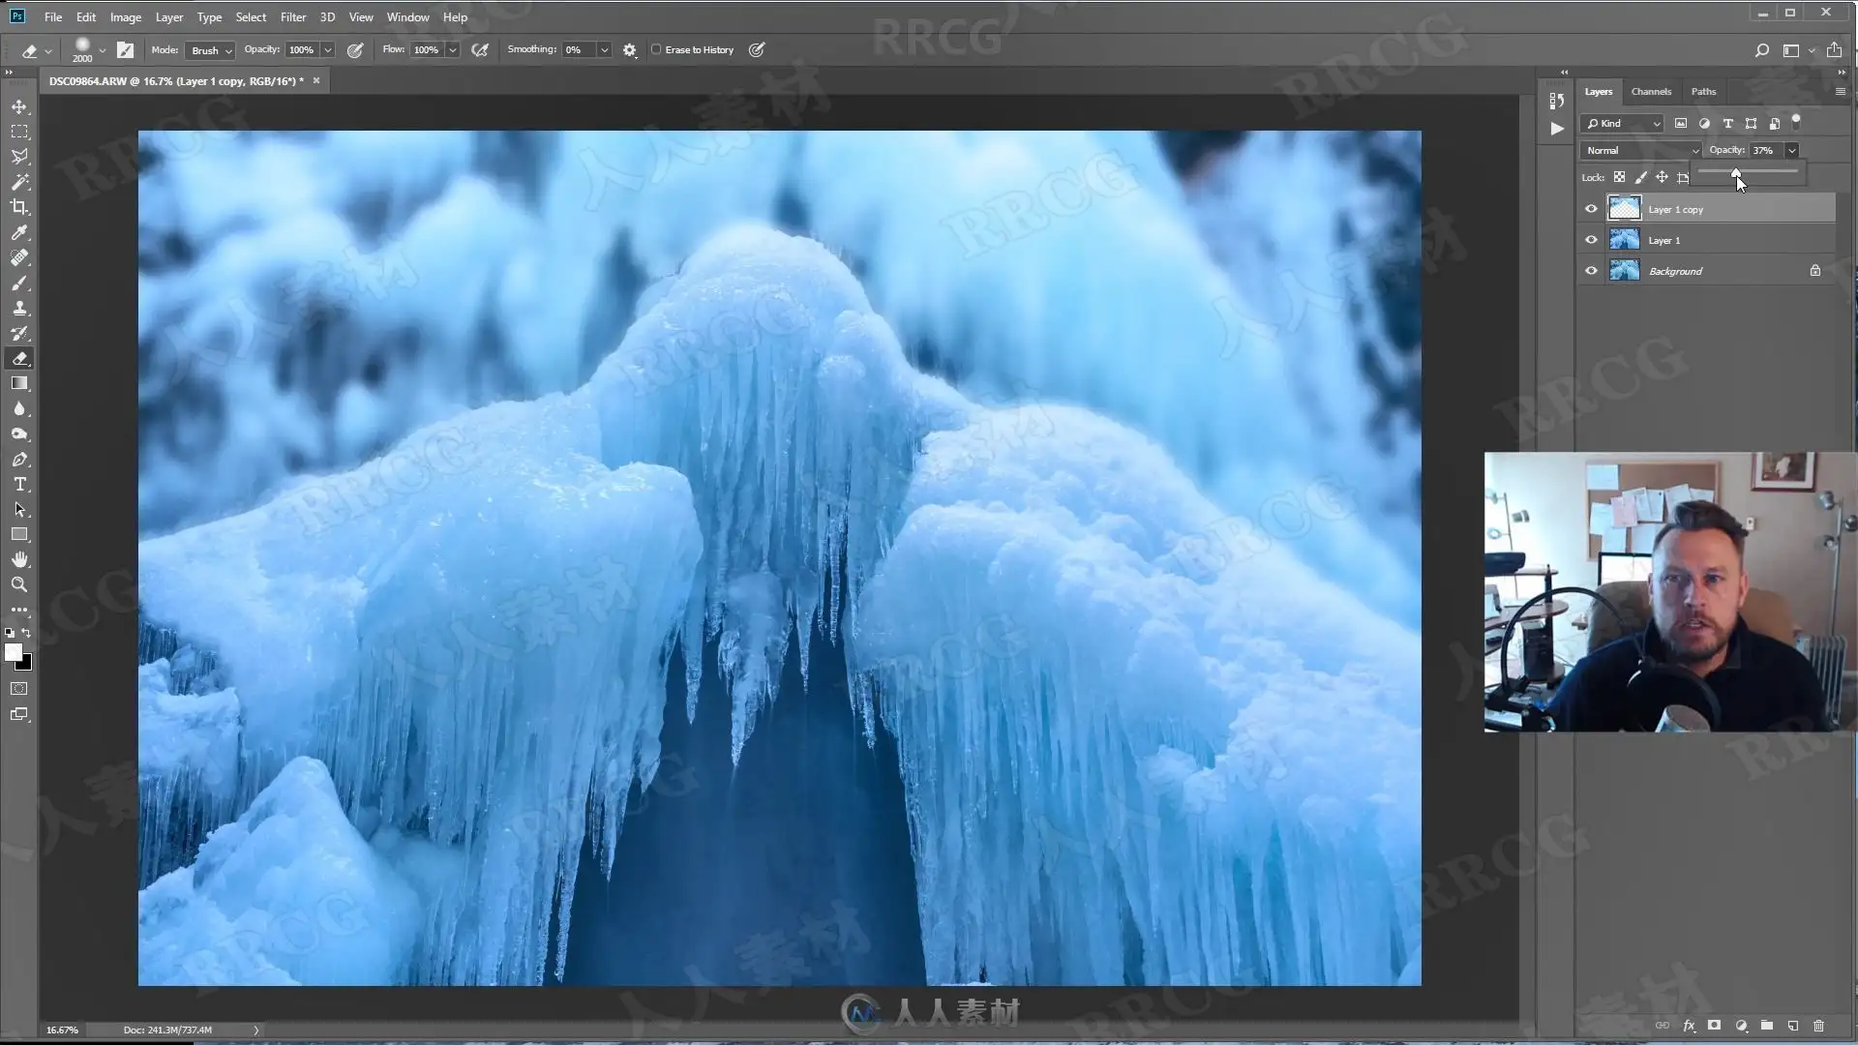Open the eraser Mode dropdown set to Brush
Image resolution: width=1858 pixels, height=1045 pixels.
click(x=211, y=50)
